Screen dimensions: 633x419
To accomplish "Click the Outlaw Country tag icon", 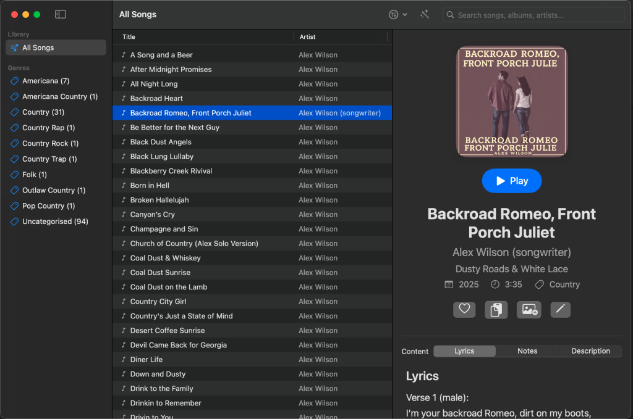I will pos(15,190).
